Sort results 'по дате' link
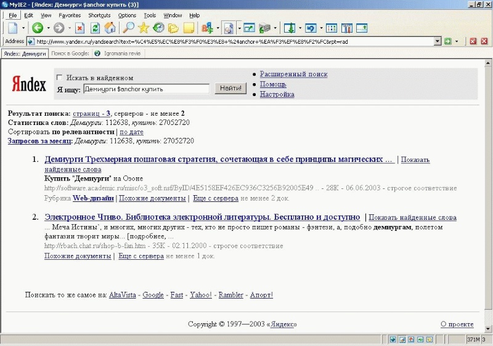493x346 pixels. 131,132
